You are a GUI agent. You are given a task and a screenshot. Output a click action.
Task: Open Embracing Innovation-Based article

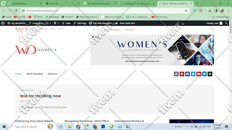pyautogui.click(x=34, y=121)
